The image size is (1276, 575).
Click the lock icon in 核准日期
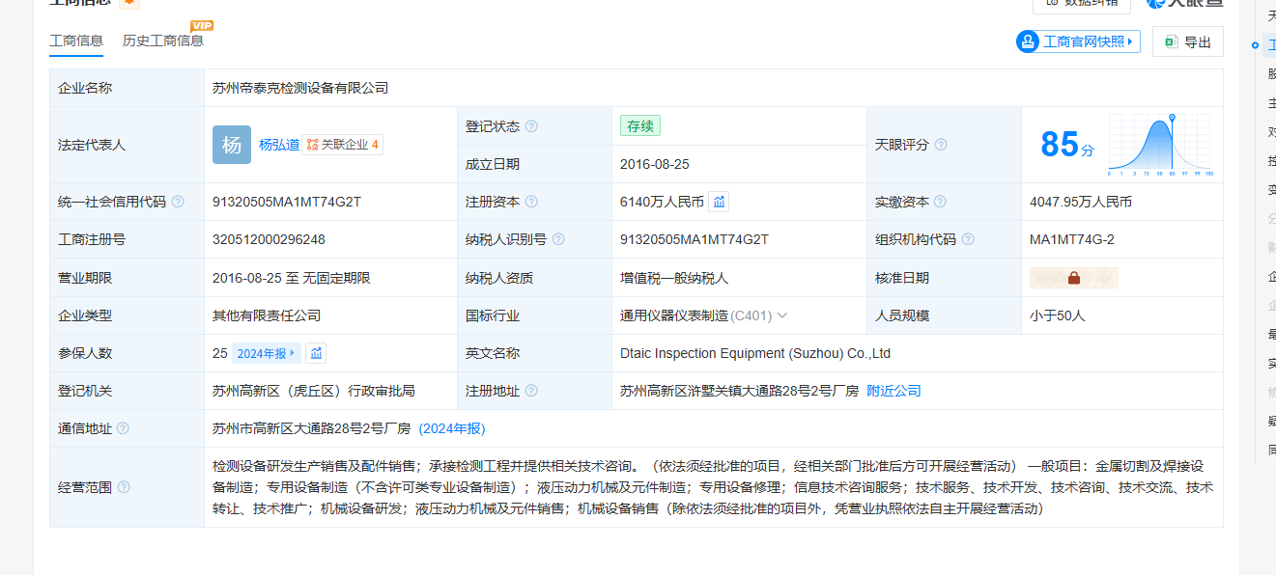(x=1074, y=278)
